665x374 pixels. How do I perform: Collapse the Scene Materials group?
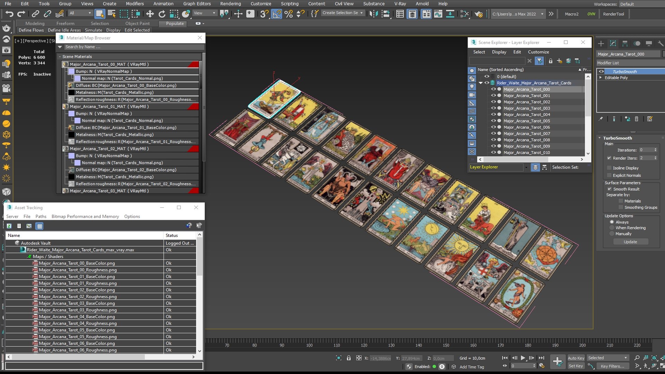point(60,56)
